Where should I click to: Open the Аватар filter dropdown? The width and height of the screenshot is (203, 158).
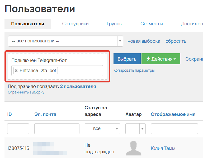(142, 129)
